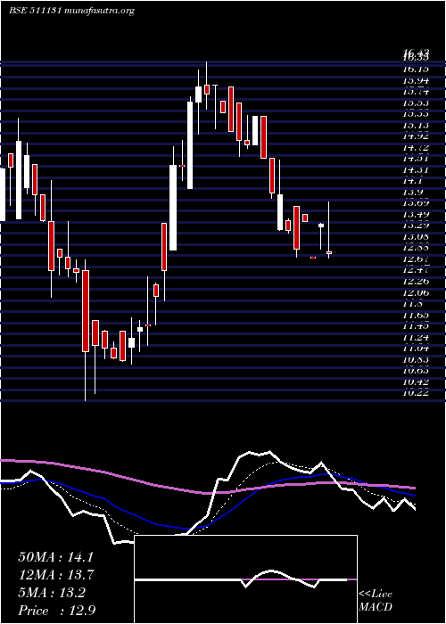This screenshot has height=624, width=446.
Task: Click the 15.94 price axis label
Action: pyautogui.click(x=416, y=80)
